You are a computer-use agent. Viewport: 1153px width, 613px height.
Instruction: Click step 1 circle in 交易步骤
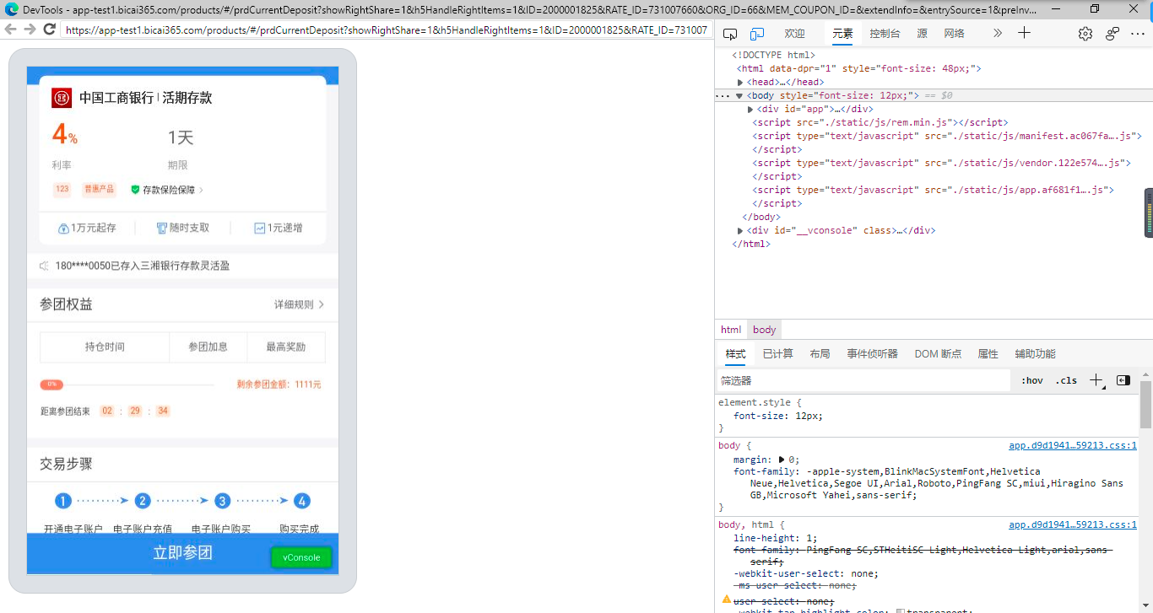coord(63,501)
